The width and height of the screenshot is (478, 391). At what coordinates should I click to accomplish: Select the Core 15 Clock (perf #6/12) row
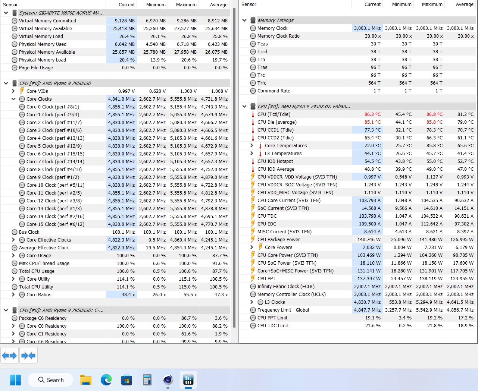[115, 224]
